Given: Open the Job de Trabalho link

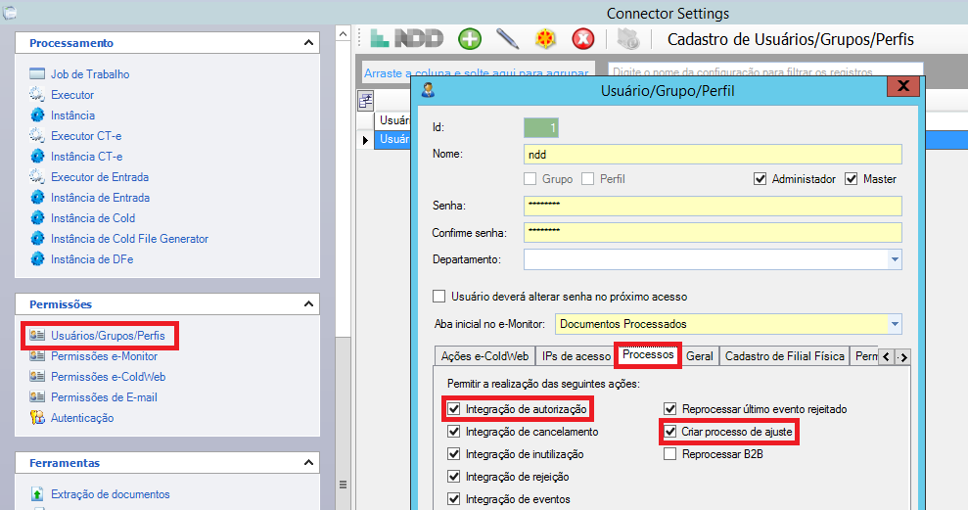Looking at the screenshot, I should 90,74.
